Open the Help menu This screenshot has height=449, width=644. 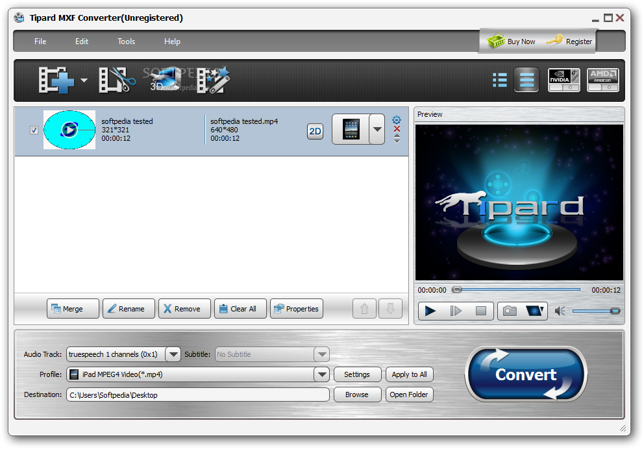(172, 42)
